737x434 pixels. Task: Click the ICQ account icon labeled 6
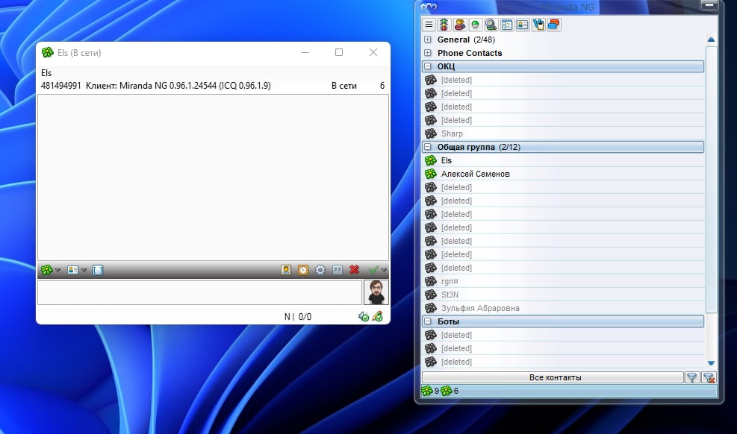coord(446,390)
